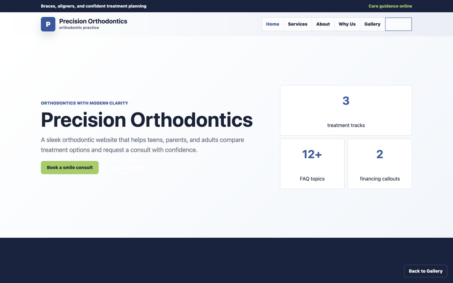Click the 'A sleek orthodontic website' description paragraph
This screenshot has width=453, height=283.
tap(143, 145)
